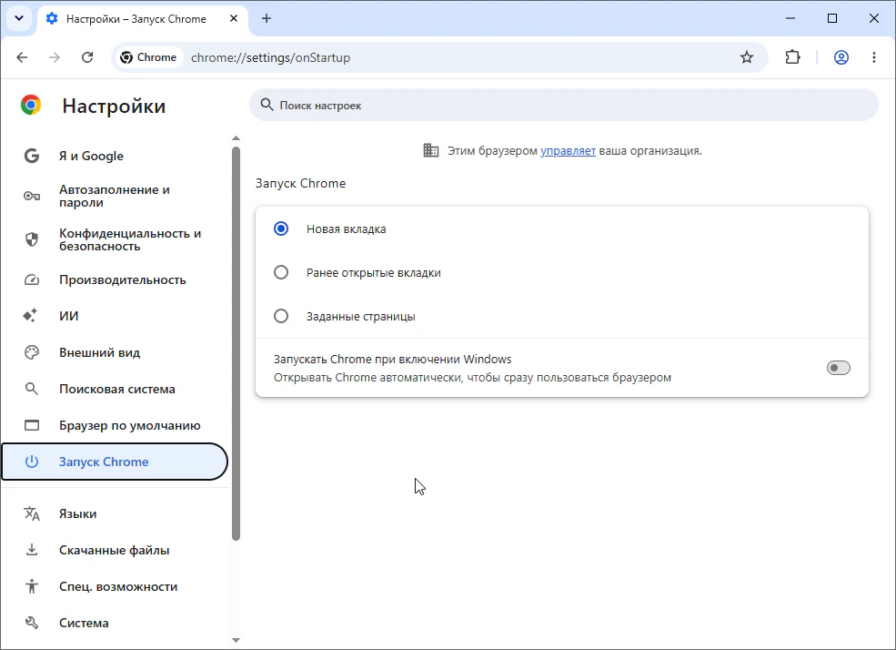The width and height of the screenshot is (896, 650).
Task: Click the wrench Система icon
Action: (32, 623)
